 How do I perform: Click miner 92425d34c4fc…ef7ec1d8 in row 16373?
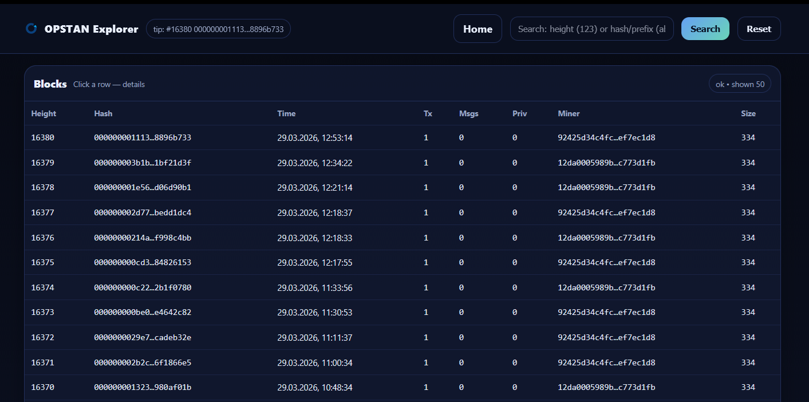coord(606,312)
